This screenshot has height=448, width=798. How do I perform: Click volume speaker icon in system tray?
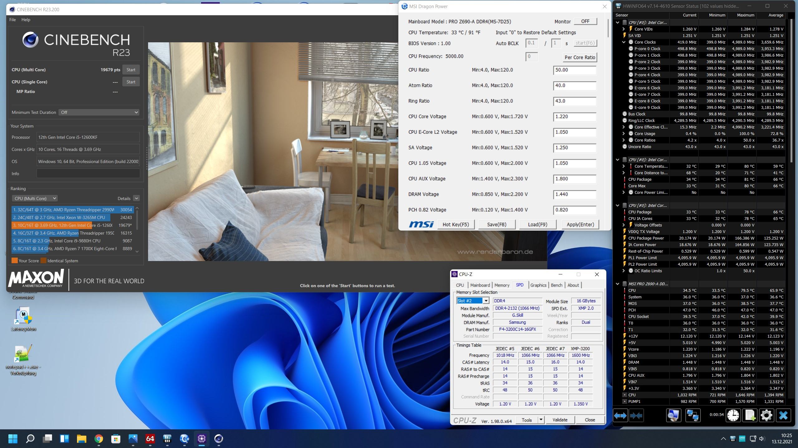(x=762, y=439)
